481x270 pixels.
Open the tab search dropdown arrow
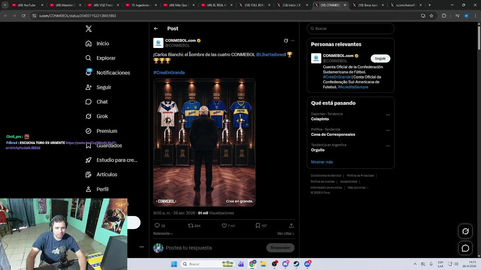point(5,5)
